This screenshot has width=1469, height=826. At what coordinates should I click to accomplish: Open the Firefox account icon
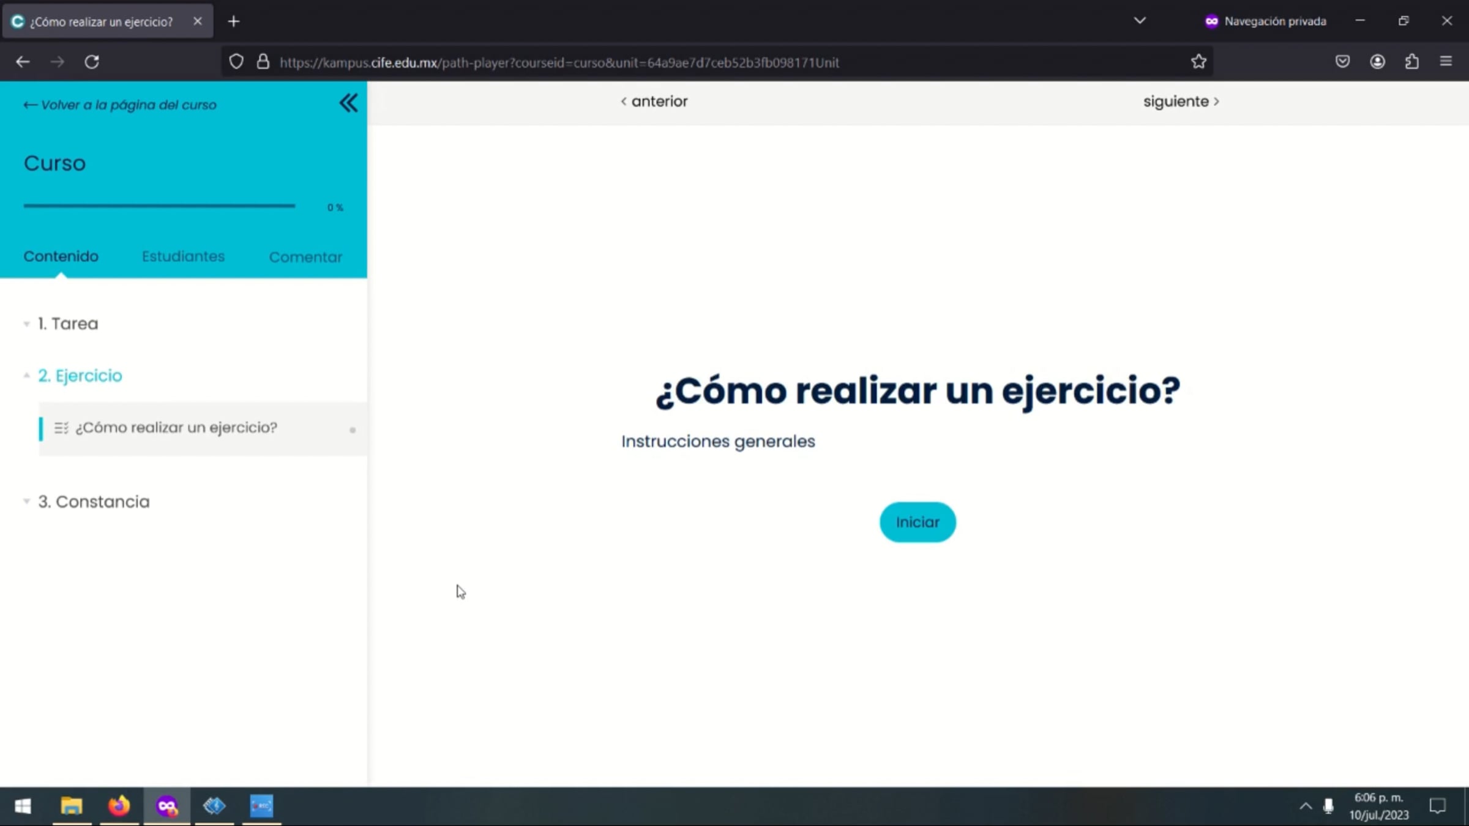pos(1377,62)
